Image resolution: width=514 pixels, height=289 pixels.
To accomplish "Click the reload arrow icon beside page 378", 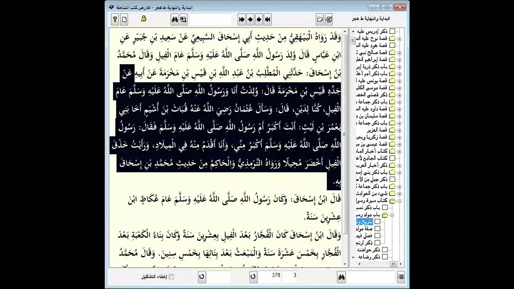I will 253,277.
